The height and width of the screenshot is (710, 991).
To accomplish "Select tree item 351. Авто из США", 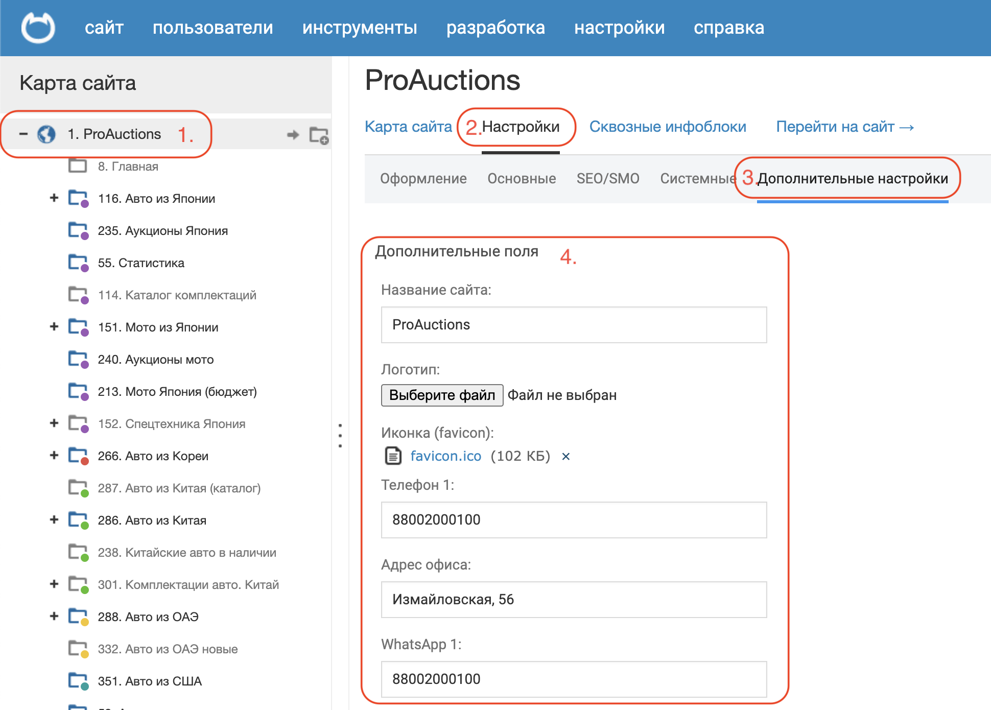I will pos(150,681).
